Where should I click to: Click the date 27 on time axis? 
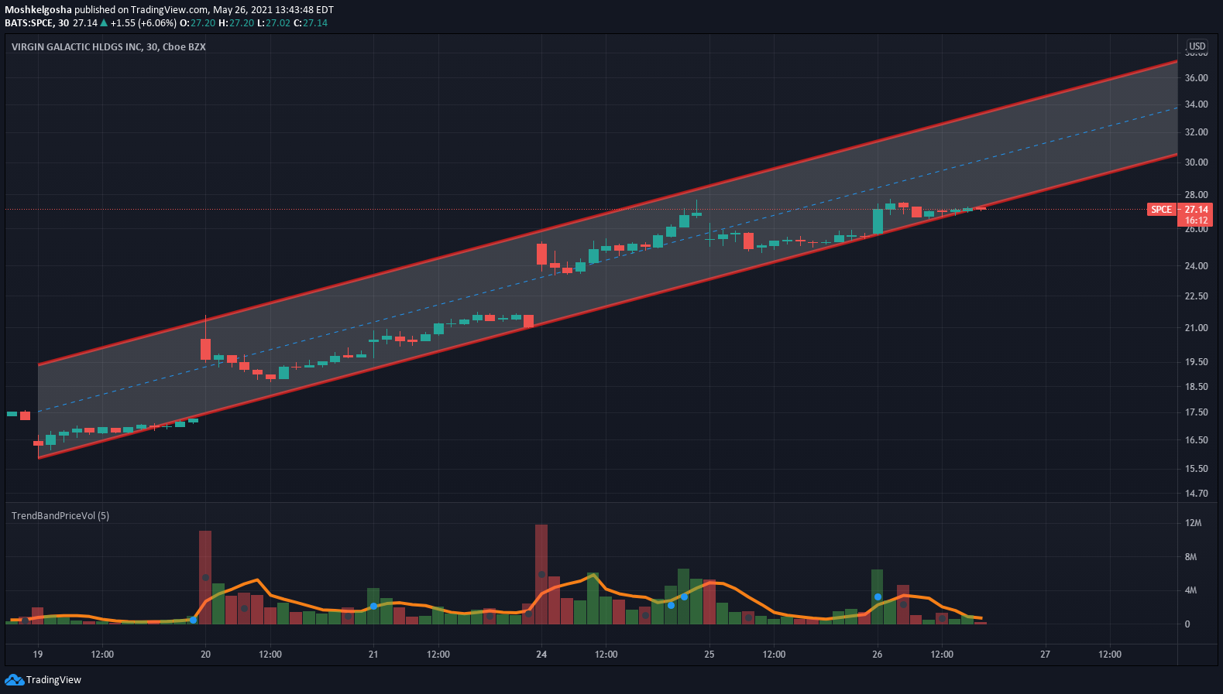tap(1045, 655)
